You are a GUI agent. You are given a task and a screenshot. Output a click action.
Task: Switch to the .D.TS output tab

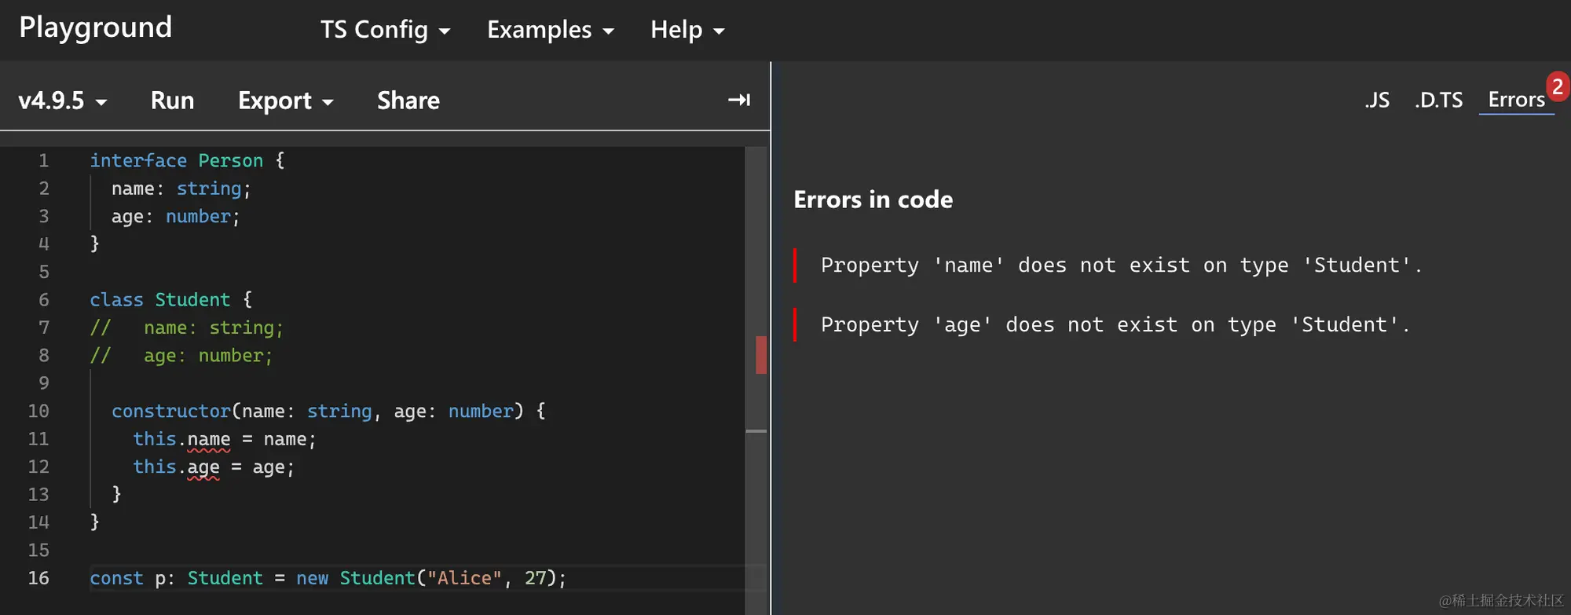(x=1438, y=100)
